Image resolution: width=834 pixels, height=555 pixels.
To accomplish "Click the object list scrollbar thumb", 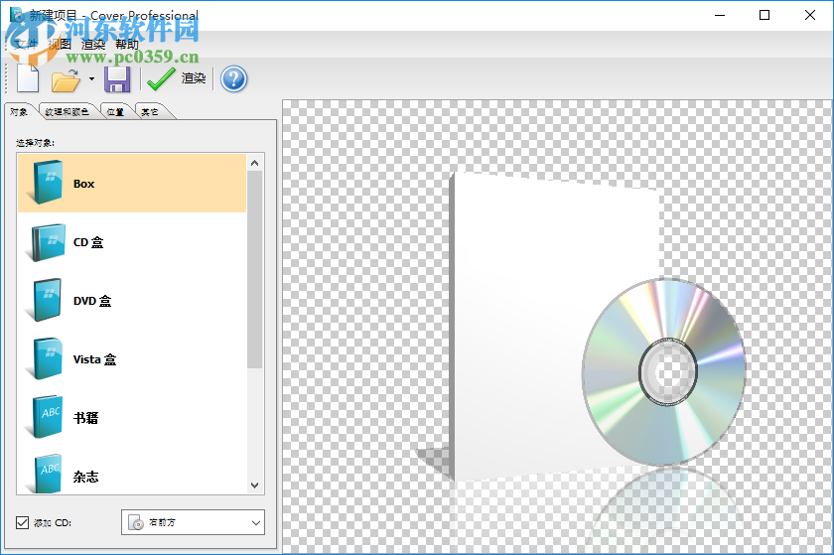I will (255, 269).
